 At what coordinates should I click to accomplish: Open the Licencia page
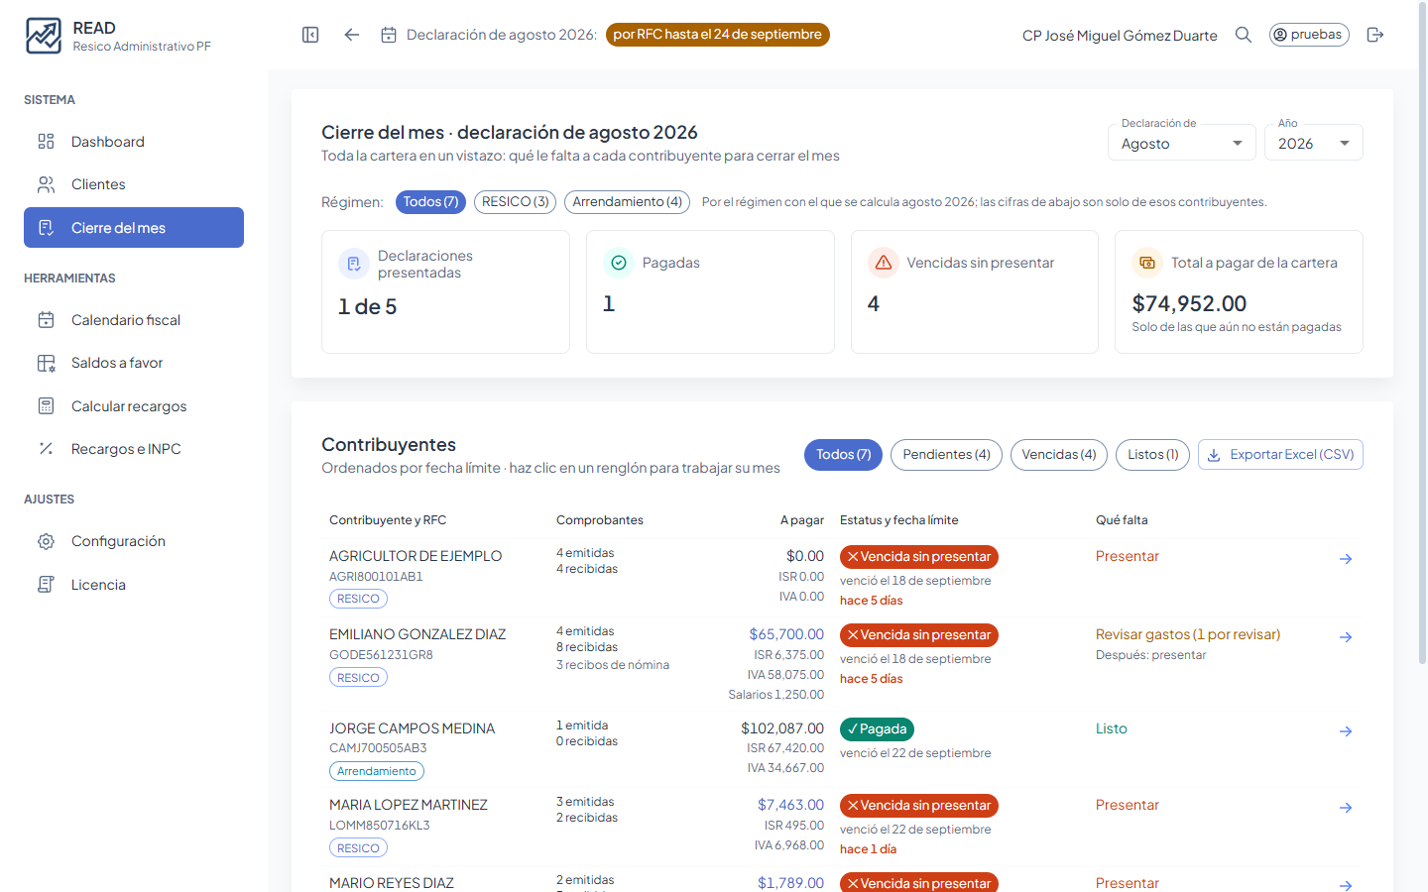134,585
